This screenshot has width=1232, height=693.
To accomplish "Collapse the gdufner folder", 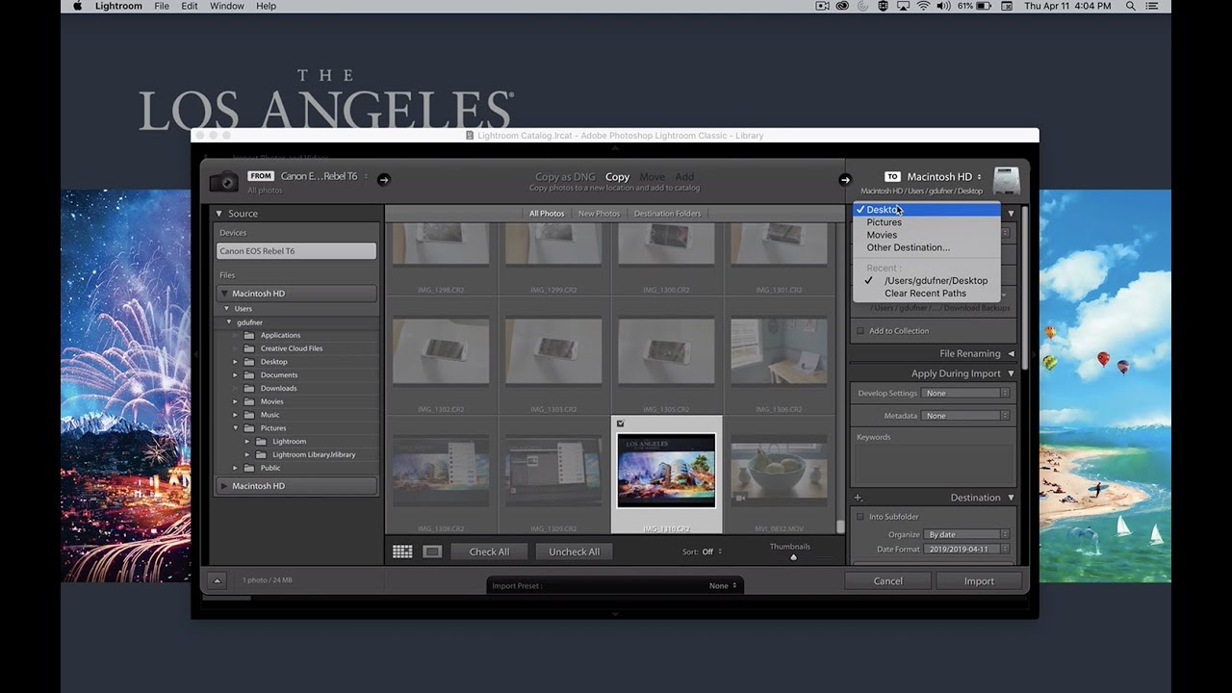I will click(229, 322).
